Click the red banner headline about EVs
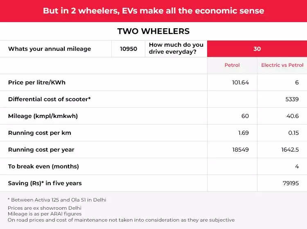The image size is (307, 229). tap(153, 11)
